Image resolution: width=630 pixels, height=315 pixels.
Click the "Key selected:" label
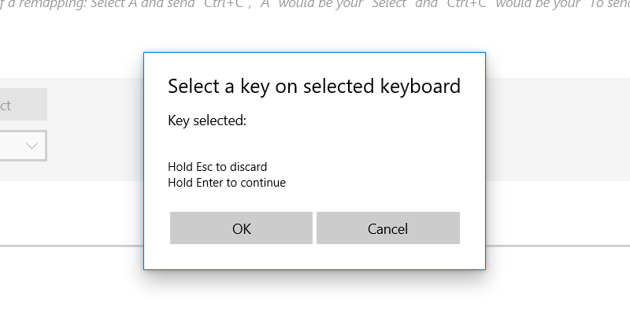tap(207, 121)
